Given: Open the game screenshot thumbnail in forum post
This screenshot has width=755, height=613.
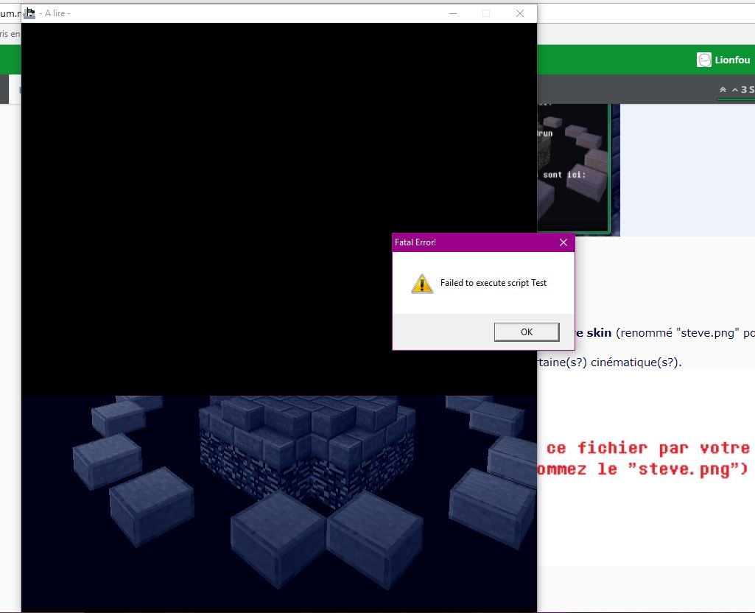Looking at the screenshot, I should point(578,169).
